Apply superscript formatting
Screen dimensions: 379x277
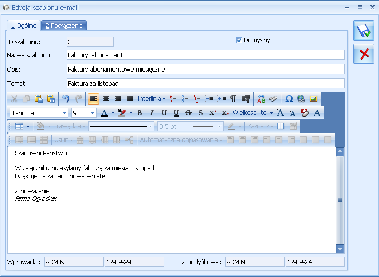[213, 113]
